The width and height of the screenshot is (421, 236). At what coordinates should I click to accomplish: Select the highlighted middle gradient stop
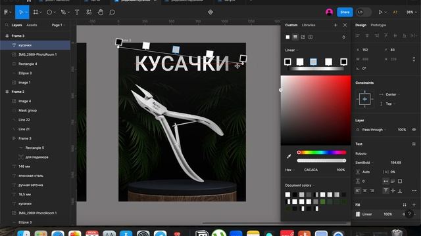pos(313,62)
